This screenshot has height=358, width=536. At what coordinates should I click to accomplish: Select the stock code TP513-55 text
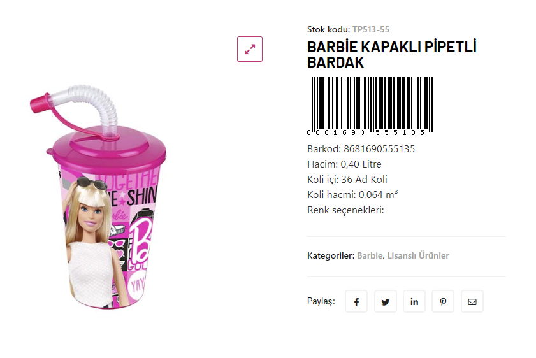pyautogui.click(x=371, y=29)
